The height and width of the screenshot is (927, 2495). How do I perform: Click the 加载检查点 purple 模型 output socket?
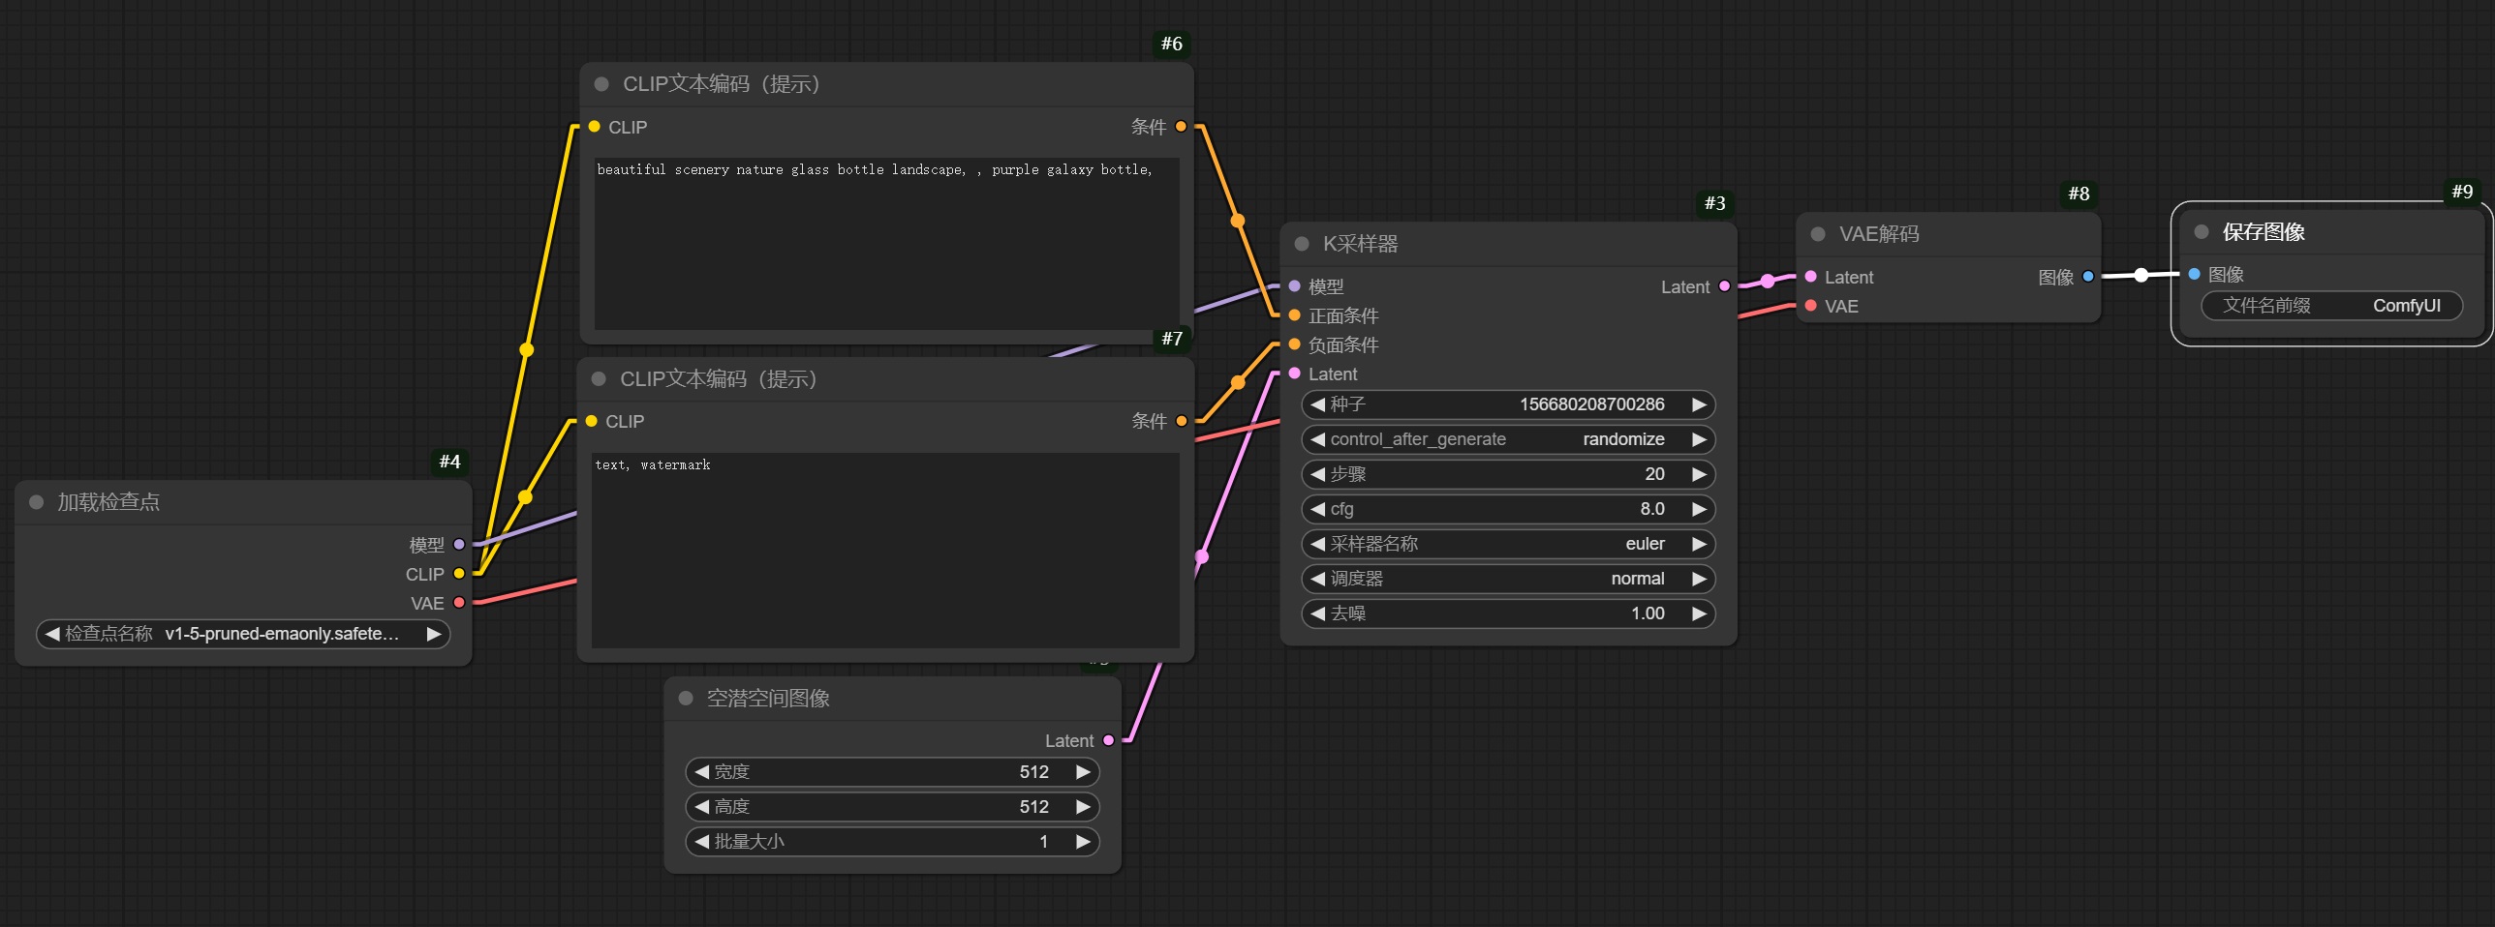(459, 545)
